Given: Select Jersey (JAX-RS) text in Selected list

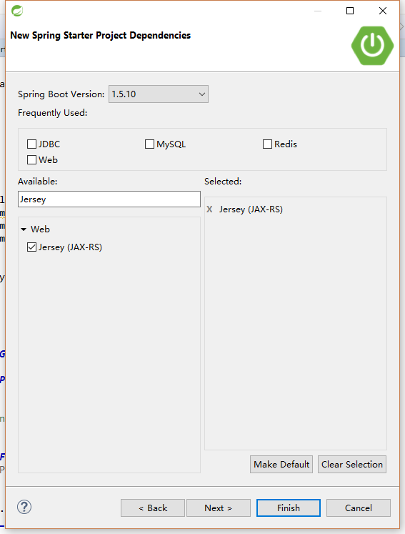Looking at the screenshot, I should pyautogui.click(x=251, y=209).
